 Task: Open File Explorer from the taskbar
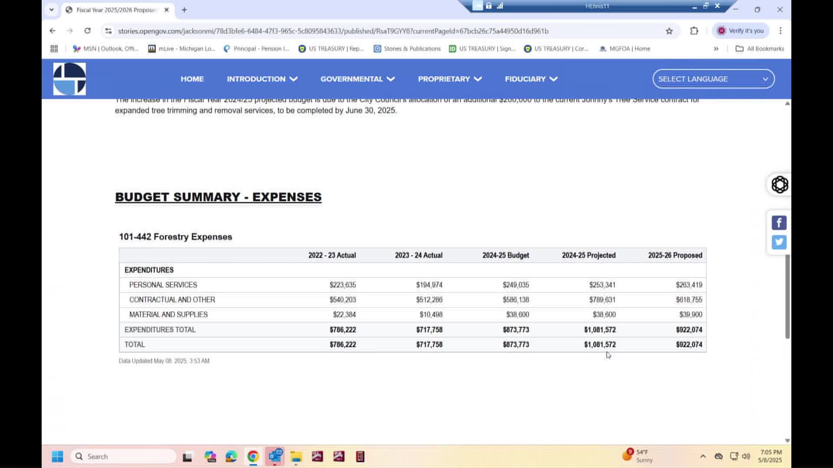point(296,457)
